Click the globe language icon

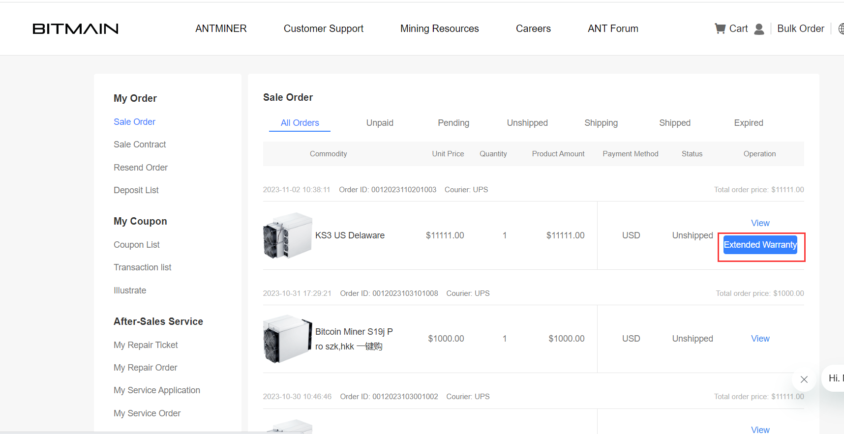tap(841, 29)
